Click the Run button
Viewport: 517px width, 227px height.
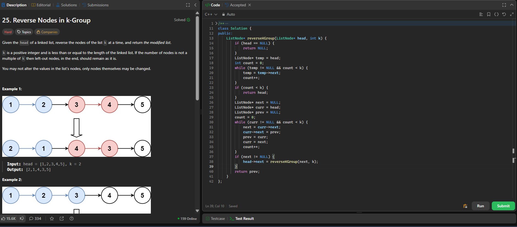pyautogui.click(x=480, y=206)
